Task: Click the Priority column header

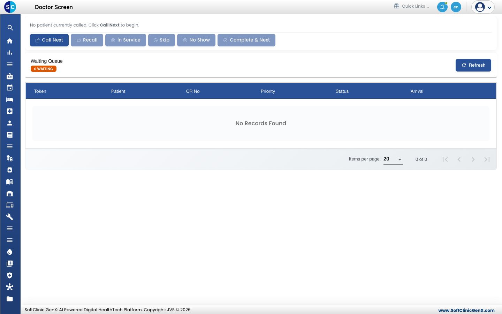Action: click(268, 91)
